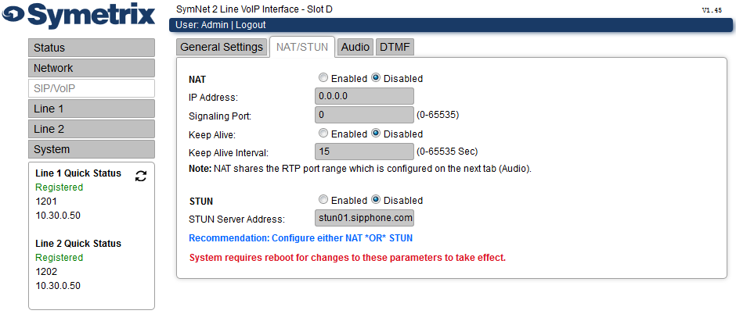Open the Status menu section
The width and height of the screenshot is (736, 314).
point(92,48)
